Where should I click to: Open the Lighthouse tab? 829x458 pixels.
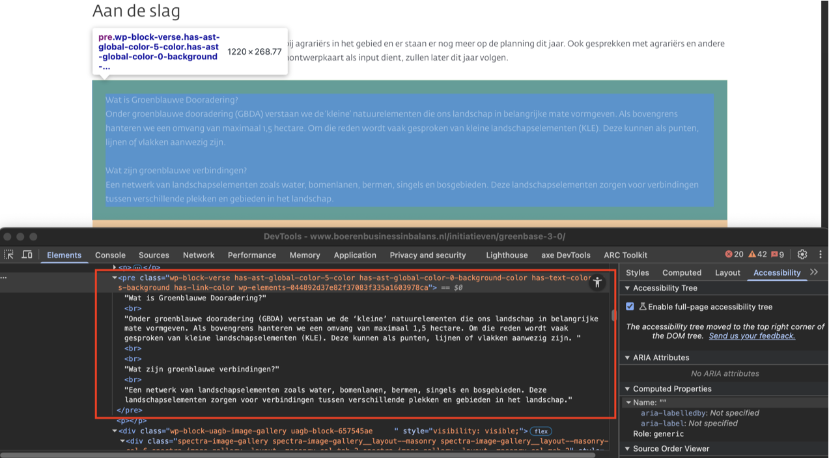tap(507, 255)
